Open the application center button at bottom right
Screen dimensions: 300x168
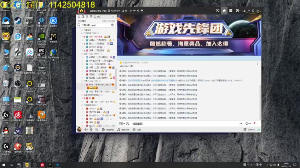[x=249, y=130]
